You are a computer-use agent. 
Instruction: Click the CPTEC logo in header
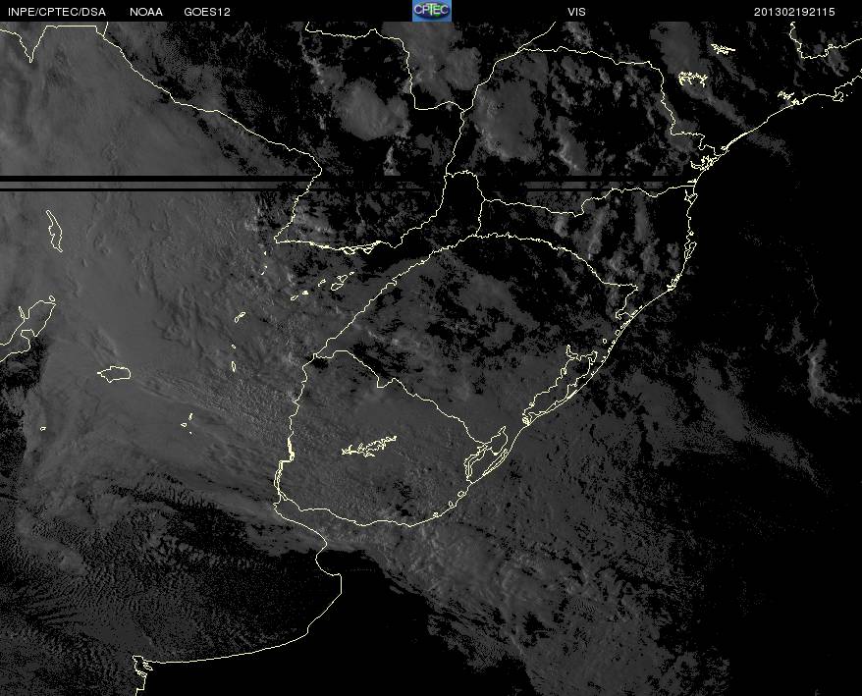[432, 11]
